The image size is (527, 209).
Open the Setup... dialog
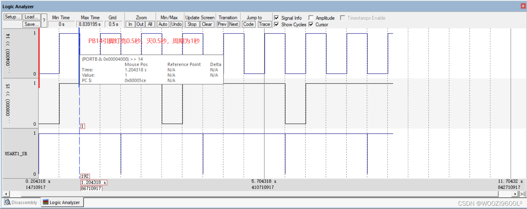pyautogui.click(x=12, y=17)
